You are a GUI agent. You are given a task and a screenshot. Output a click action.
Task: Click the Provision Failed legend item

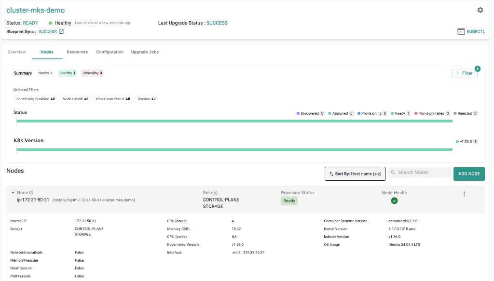pos(432,113)
